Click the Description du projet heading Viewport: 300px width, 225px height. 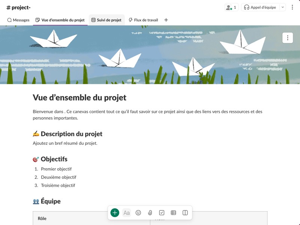[x=71, y=134]
